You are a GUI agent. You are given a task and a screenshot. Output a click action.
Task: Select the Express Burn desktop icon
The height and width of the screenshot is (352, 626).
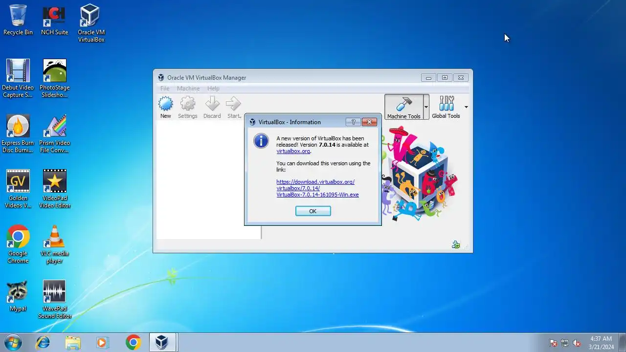18,134
